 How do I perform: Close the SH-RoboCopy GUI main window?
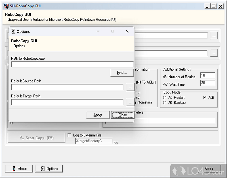220,6
